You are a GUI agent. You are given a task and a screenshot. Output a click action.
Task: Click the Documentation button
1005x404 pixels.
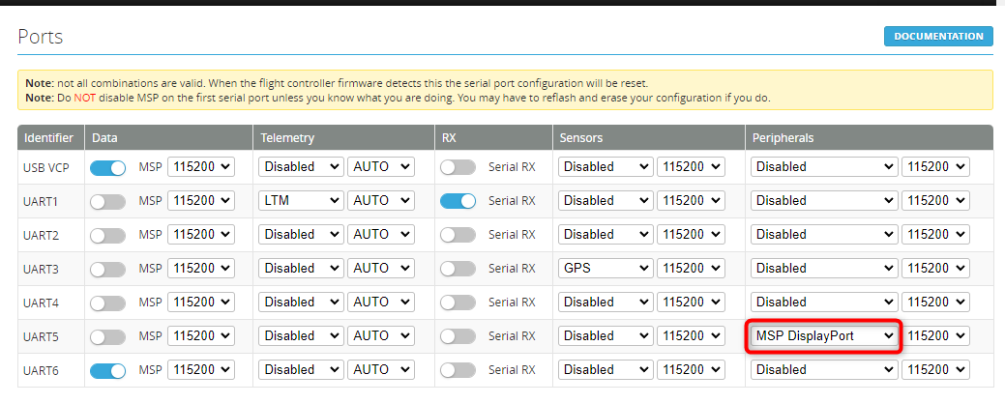coord(937,37)
